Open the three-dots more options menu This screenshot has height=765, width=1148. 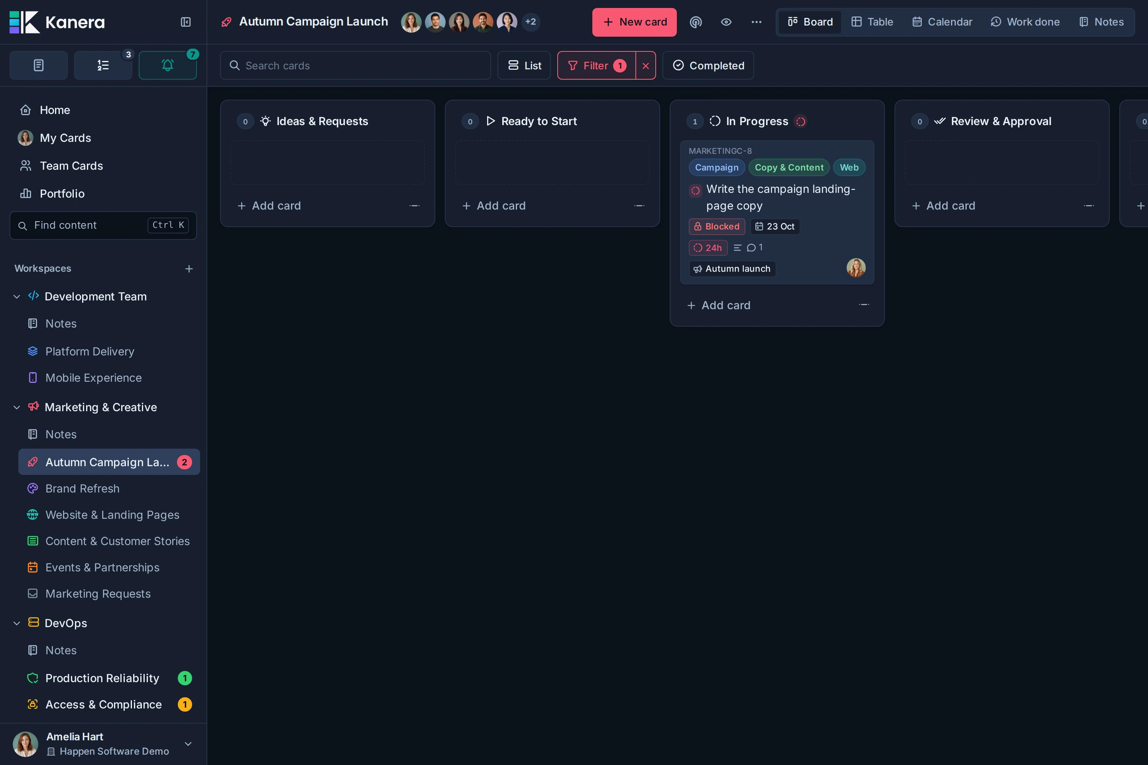pos(756,22)
